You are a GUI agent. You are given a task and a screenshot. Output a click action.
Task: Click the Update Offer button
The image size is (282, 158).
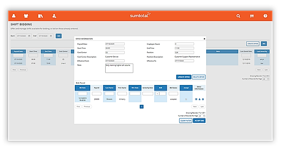coord(184,77)
